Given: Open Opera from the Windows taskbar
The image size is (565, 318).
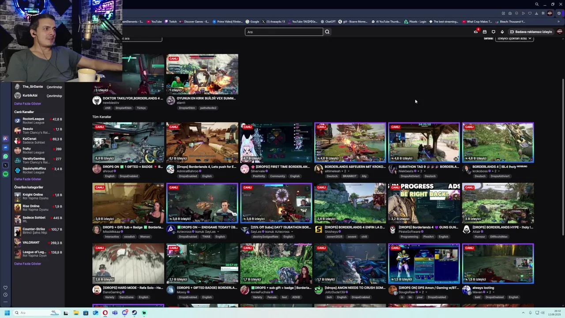Looking at the screenshot, I should [x=105, y=313].
